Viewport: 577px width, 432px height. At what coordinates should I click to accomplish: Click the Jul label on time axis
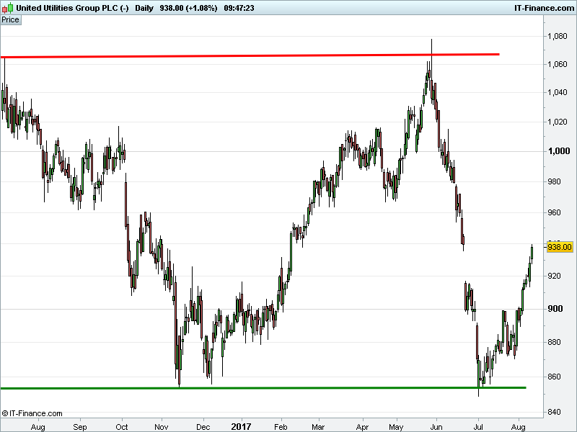pos(478,427)
